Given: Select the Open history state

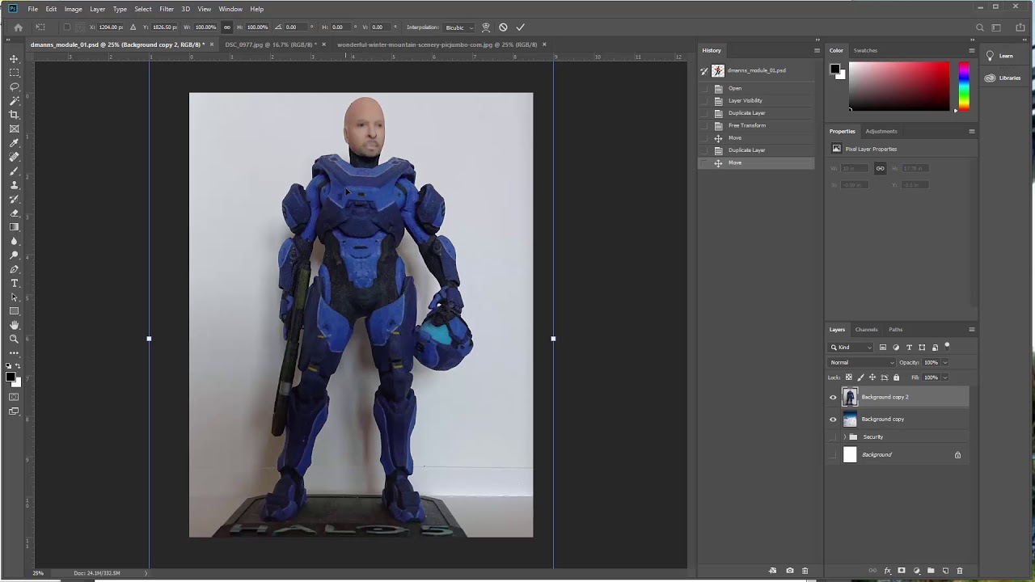Looking at the screenshot, I should tap(757, 88).
